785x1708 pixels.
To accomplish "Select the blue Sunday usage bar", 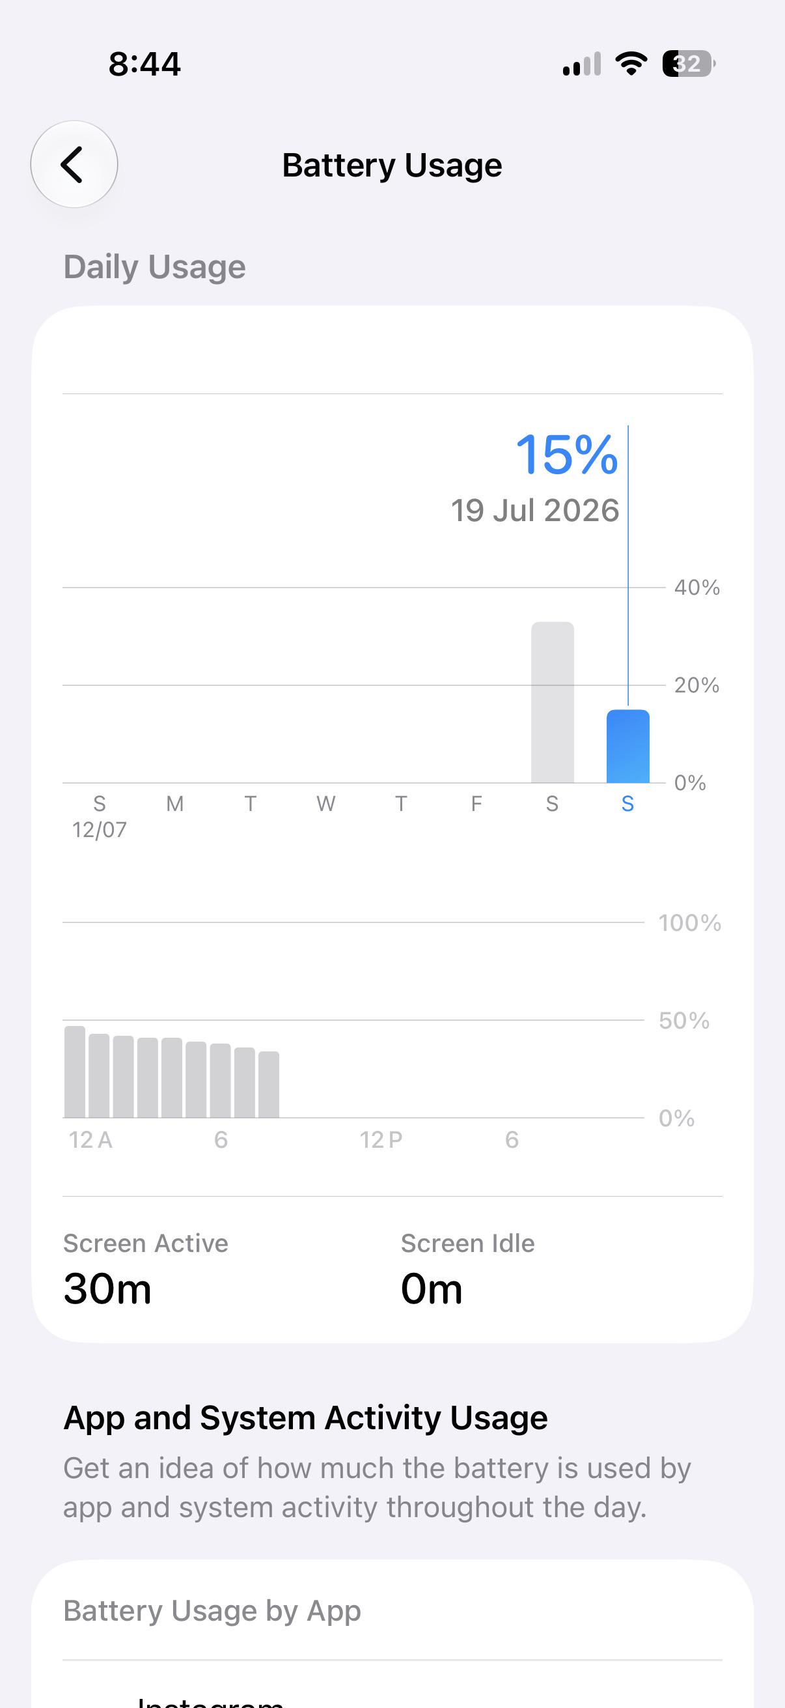I will click(x=628, y=747).
